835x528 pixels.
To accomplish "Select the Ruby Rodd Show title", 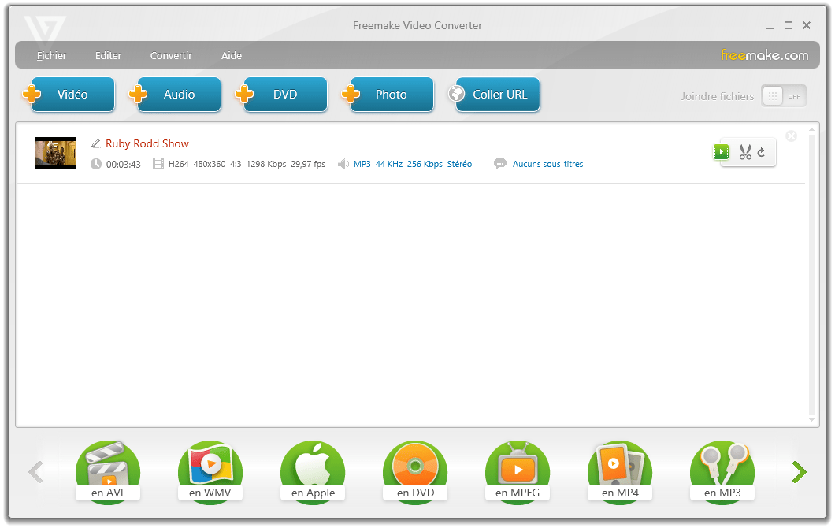I will pyautogui.click(x=147, y=143).
